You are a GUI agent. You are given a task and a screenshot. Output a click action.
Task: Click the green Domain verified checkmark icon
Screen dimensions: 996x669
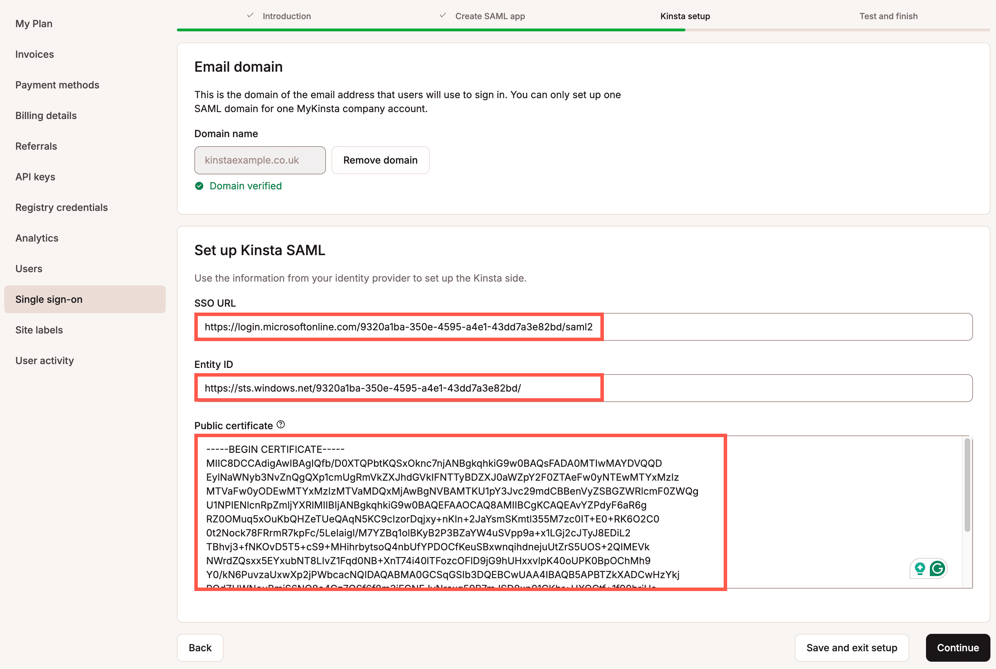coord(199,186)
